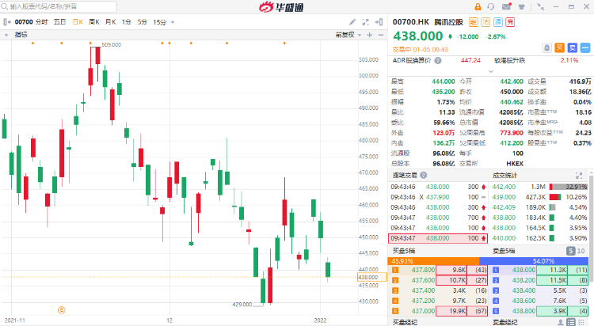Click the zoom out minus icon
Image resolution: width=594 pixels, height=326 pixels.
[381, 35]
